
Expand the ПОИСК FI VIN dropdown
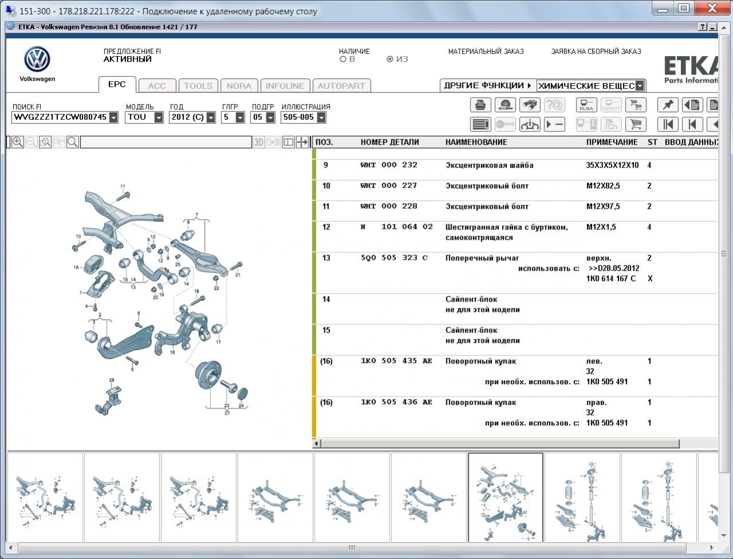click(x=113, y=118)
